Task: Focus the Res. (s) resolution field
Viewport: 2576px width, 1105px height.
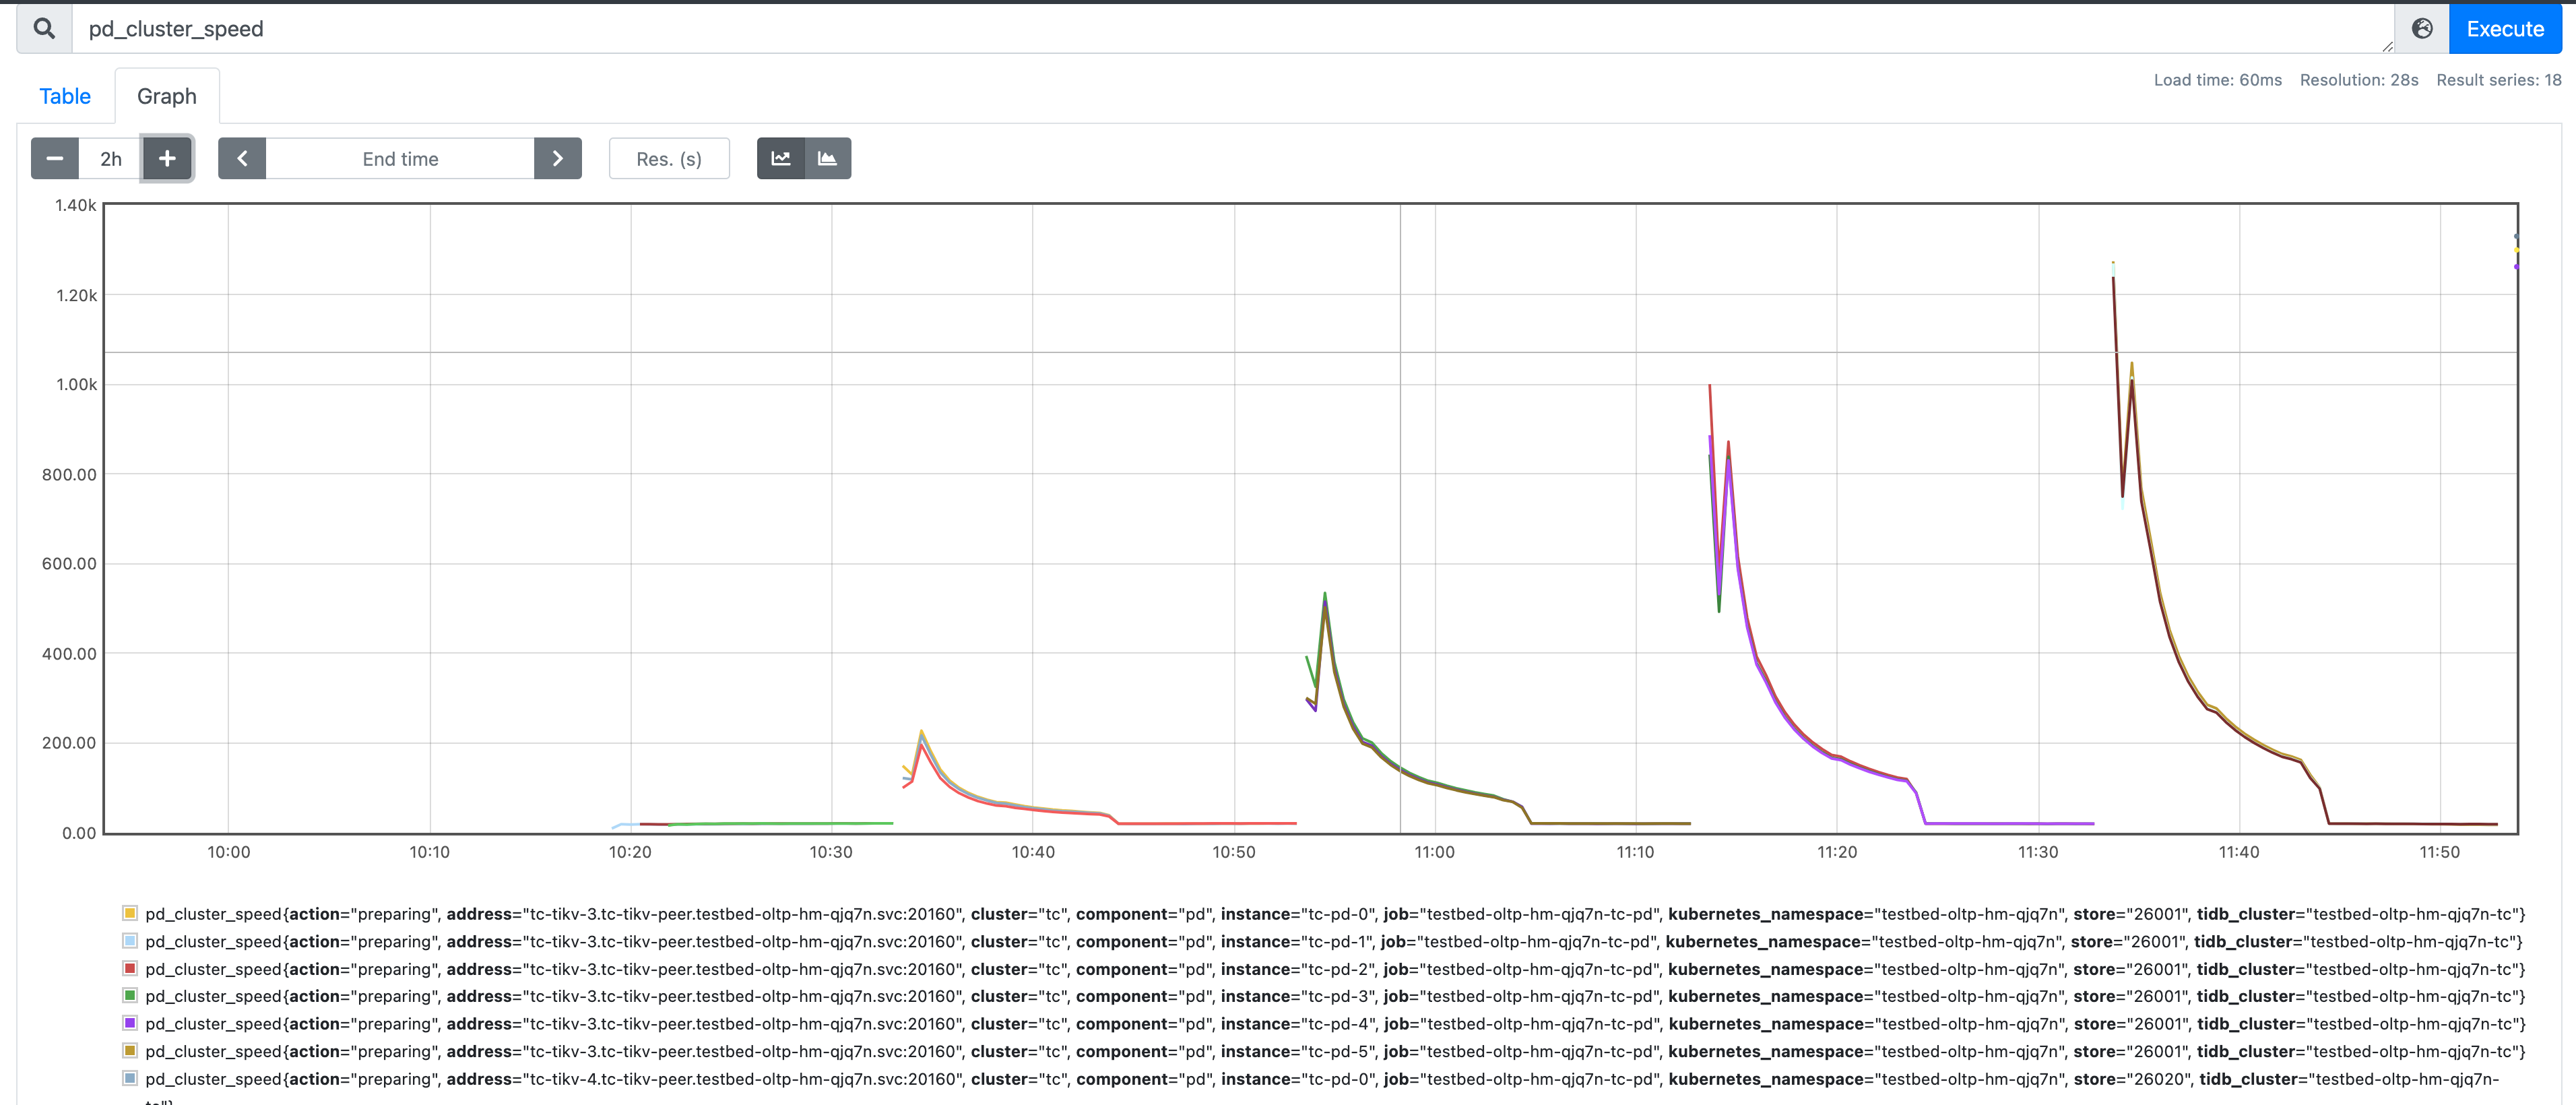Action: (x=669, y=159)
